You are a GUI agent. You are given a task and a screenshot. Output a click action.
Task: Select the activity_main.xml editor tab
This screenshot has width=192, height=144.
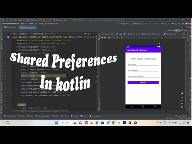[27, 27]
